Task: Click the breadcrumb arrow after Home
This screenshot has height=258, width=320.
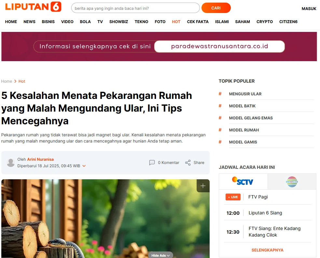Action: [15, 81]
